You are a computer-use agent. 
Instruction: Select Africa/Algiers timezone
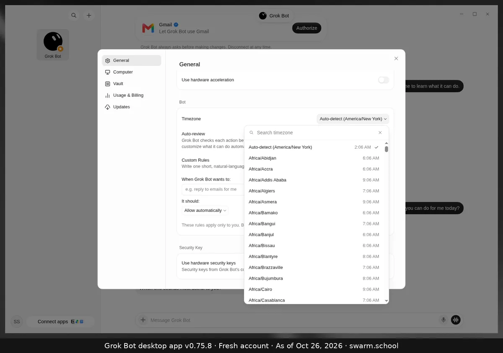314,191
